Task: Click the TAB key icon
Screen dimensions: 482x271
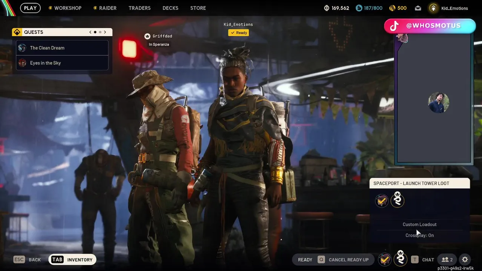Action: (57, 260)
